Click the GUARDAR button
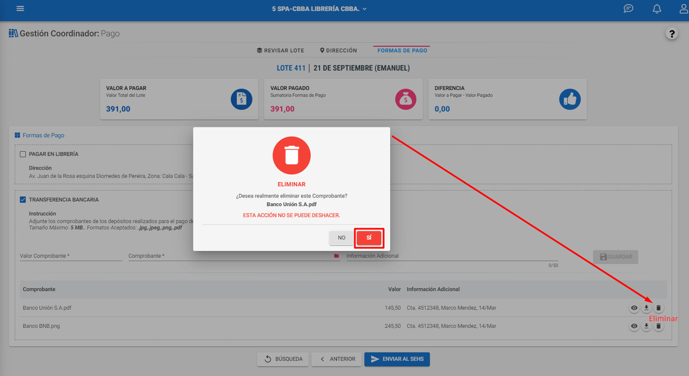689x376 pixels. point(615,257)
